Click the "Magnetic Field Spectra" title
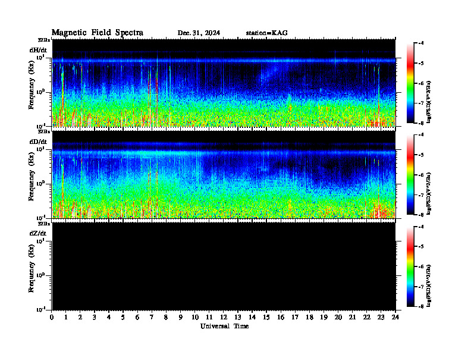Viewport: 471px width, 364px height. coord(98,33)
